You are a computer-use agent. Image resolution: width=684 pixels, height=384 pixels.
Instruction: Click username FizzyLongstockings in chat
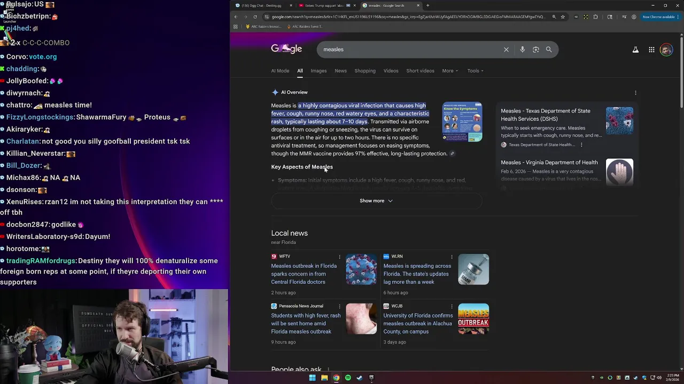tap(40, 117)
